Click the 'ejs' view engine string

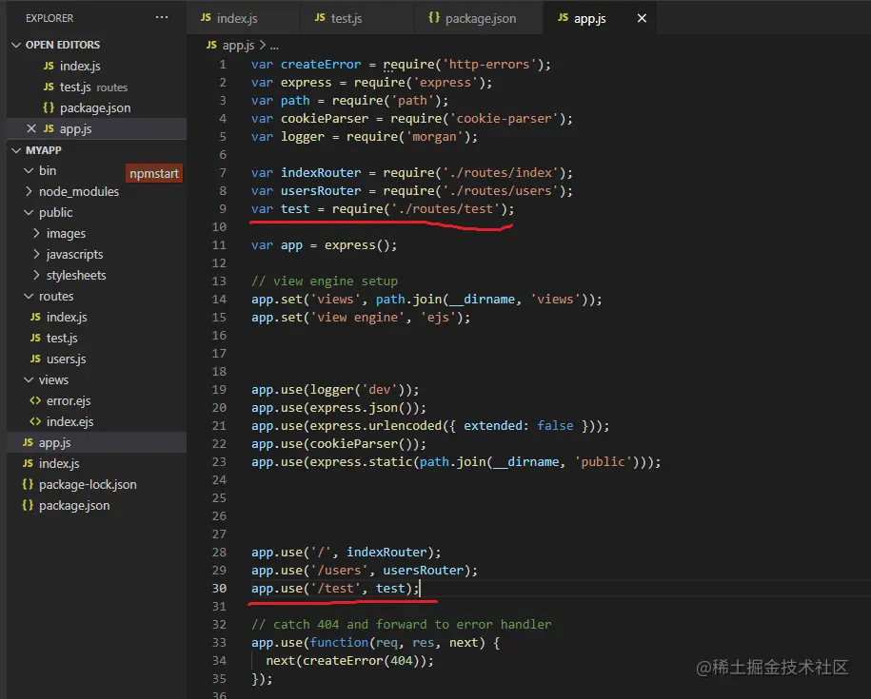pyautogui.click(x=438, y=318)
